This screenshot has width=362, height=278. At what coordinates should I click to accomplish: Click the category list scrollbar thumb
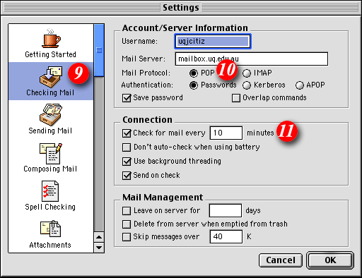point(99,50)
